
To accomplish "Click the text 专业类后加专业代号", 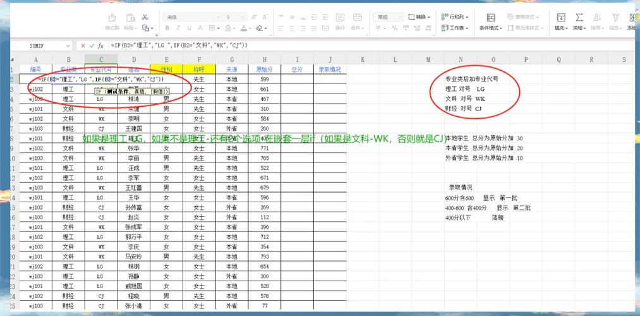I will pyautogui.click(x=471, y=79).
